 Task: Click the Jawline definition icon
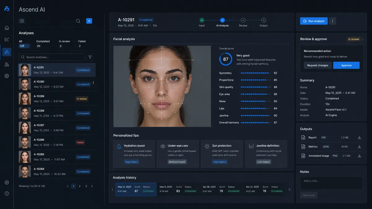coord(251,146)
